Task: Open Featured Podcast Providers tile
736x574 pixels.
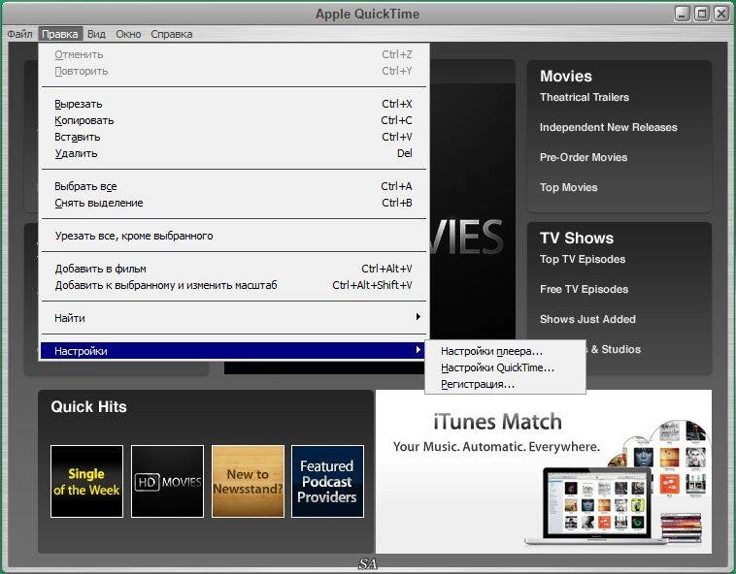Action: pyautogui.click(x=327, y=481)
